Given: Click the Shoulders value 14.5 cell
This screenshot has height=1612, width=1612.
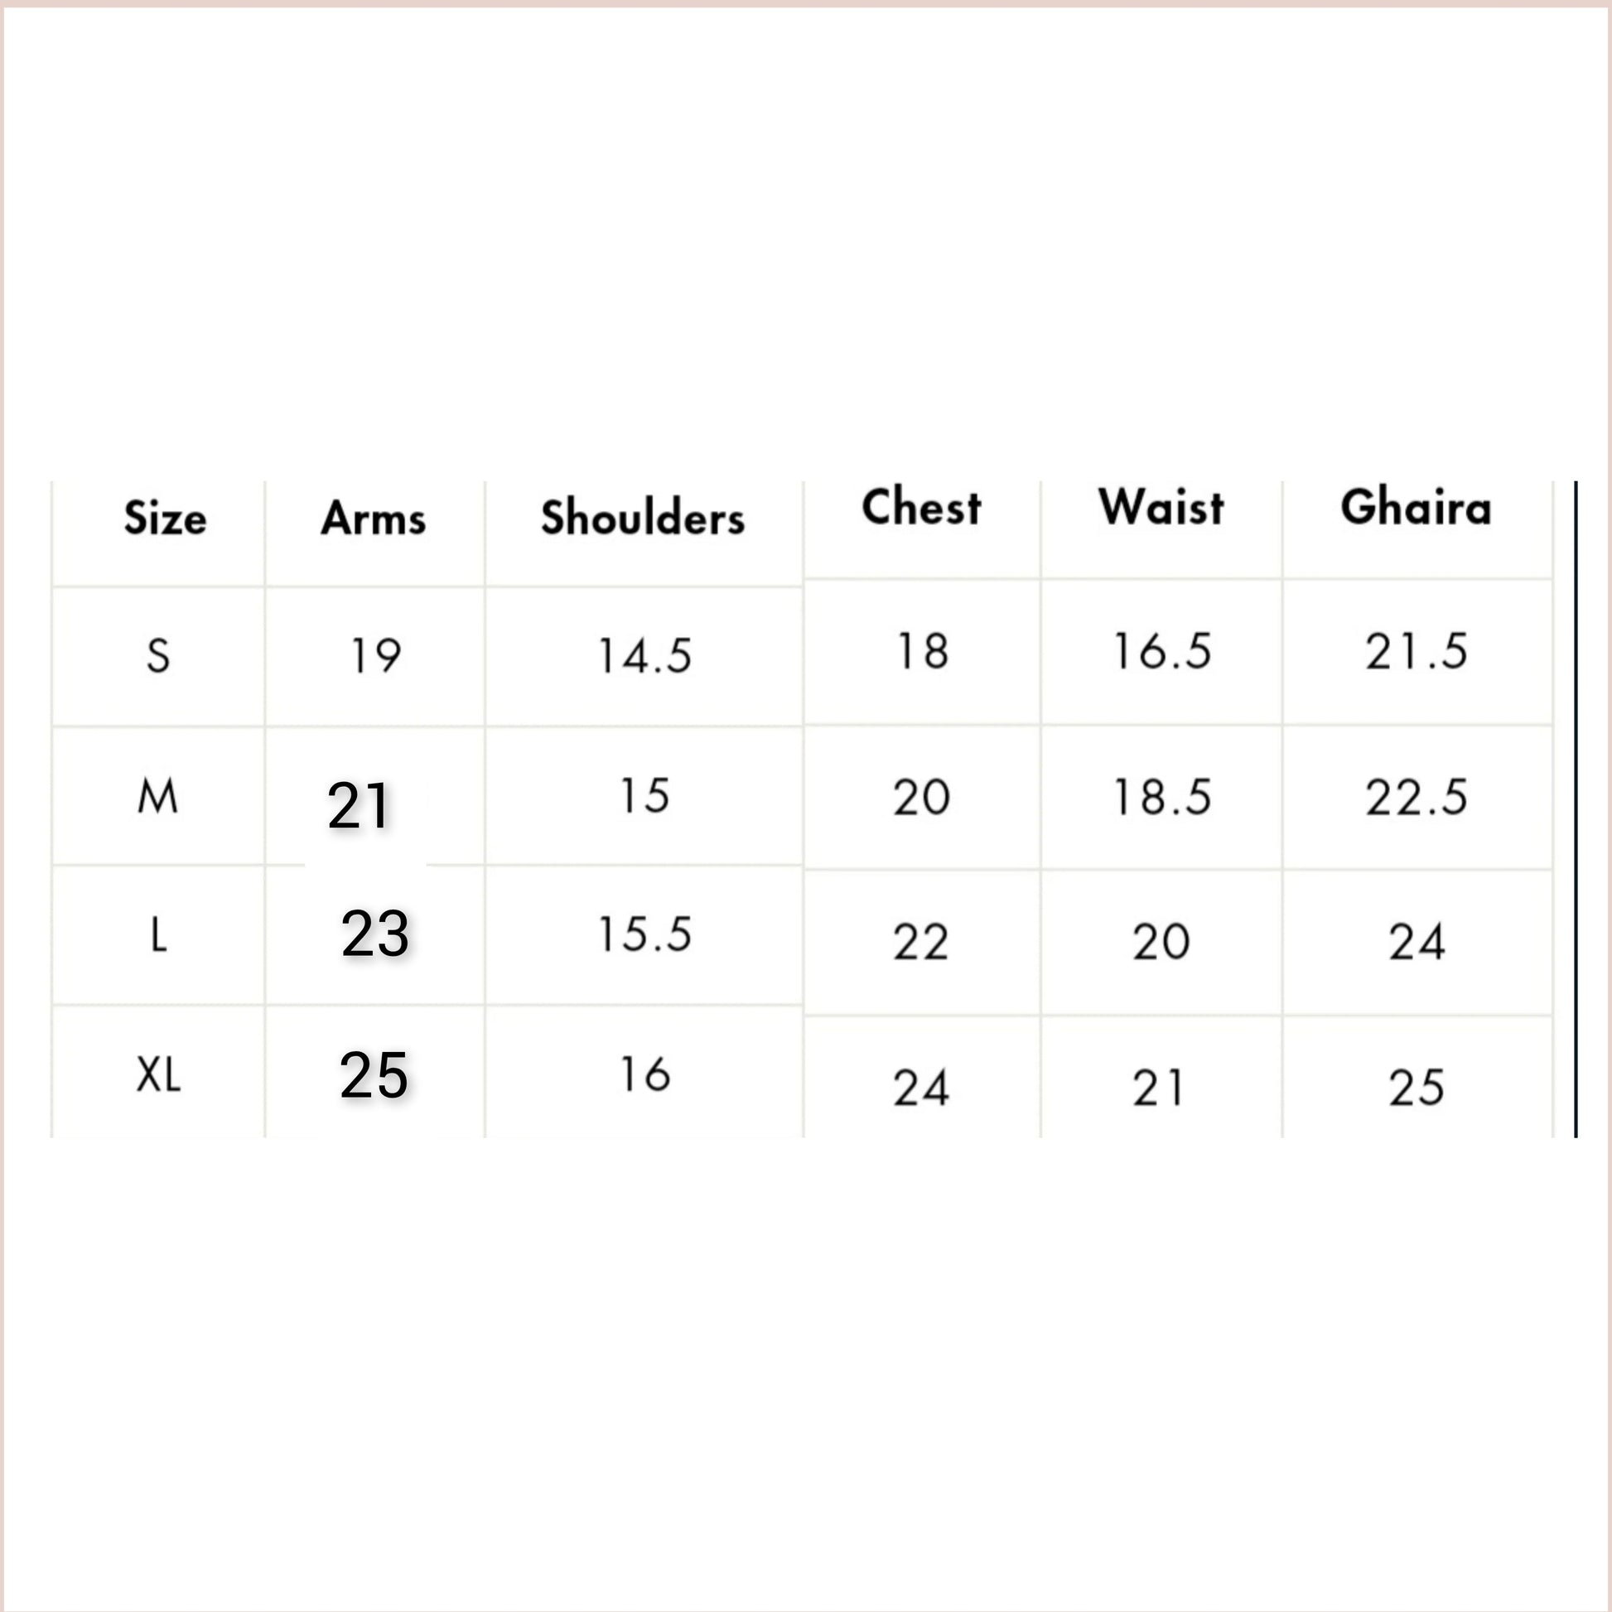Looking at the screenshot, I should [644, 656].
